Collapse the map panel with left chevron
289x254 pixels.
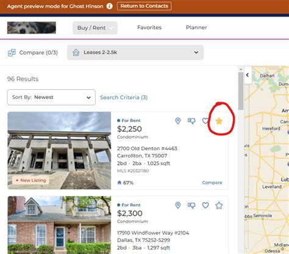pos(248,75)
